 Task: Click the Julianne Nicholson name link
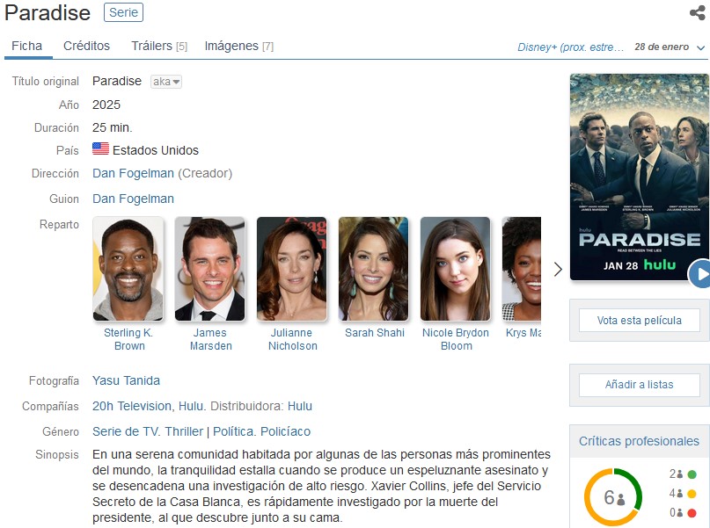click(x=292, y=339)
